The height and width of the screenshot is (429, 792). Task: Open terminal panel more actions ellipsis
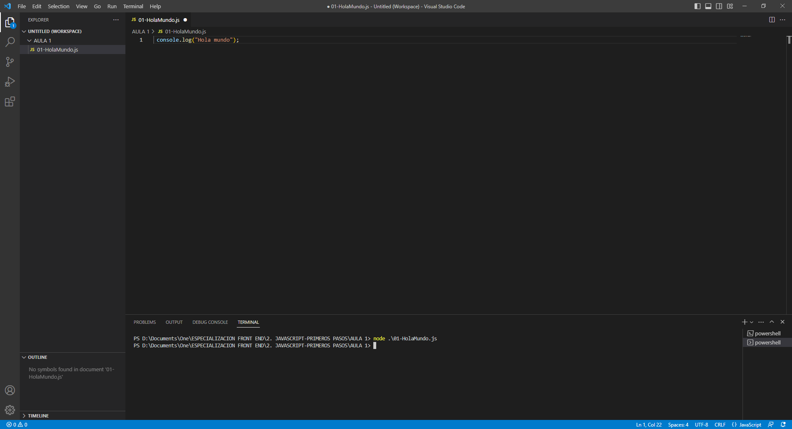coord(761,322)
